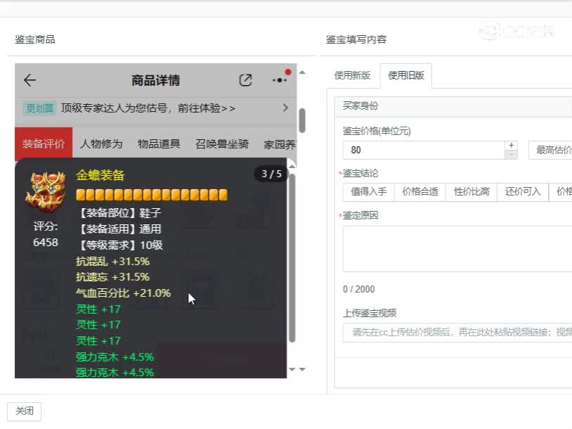Select the 价格合适 conclusion option

(420, 191)
